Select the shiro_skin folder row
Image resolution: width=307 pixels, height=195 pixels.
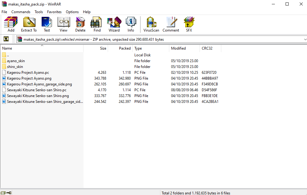[x=15, y=67]
